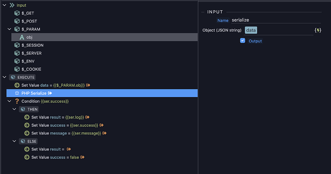This screenshot has width=331, height=174.
Task: Click the PHP Serialize step icon
Action: click(17, 93)
